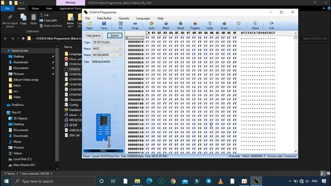Click Copy path in Explorer ribbon
The width and height of the screenshot is (331, 186).
pyautogui.click(x=48, y=21)
